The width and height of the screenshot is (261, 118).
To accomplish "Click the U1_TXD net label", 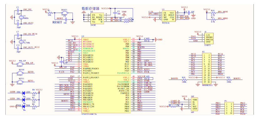I will pos(148,90).
